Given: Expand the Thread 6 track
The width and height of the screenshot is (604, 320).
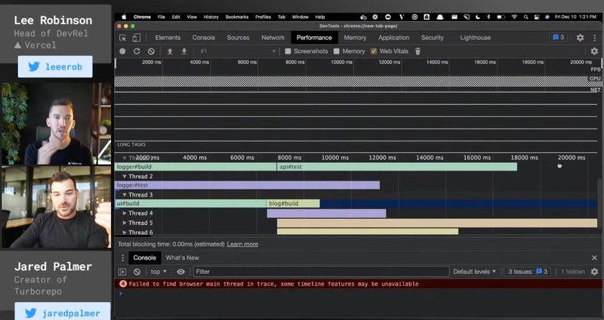Looking at the screenshot, I should point(125,232).
